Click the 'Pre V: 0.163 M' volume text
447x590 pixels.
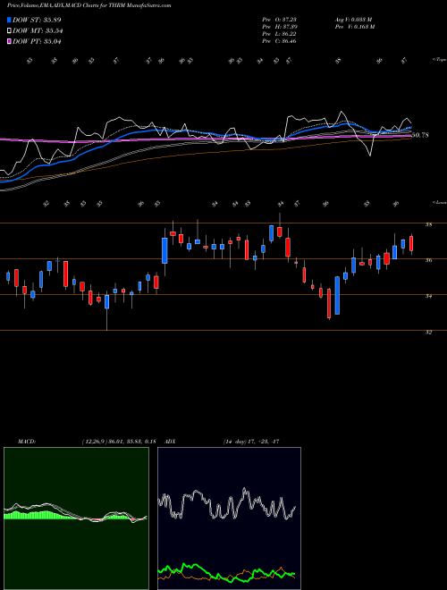(x=355, y=27)
